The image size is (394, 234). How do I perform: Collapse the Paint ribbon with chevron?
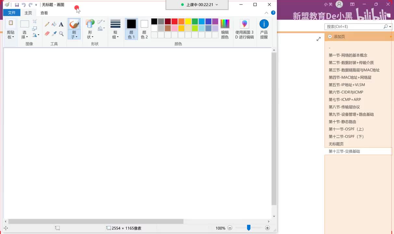267,13
